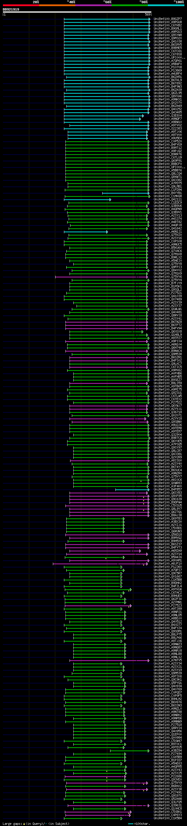This screenshot has width=187, height=826.
Task: Click the 569 end position label
Action: (148, 14)
